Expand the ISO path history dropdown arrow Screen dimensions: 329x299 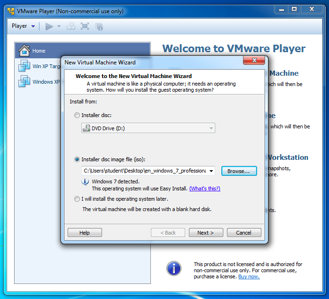tap(211, 171)
